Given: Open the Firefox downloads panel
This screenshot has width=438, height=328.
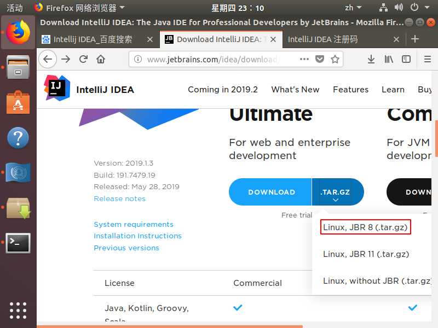Looking at the screenshot, I should pos(371,59).
